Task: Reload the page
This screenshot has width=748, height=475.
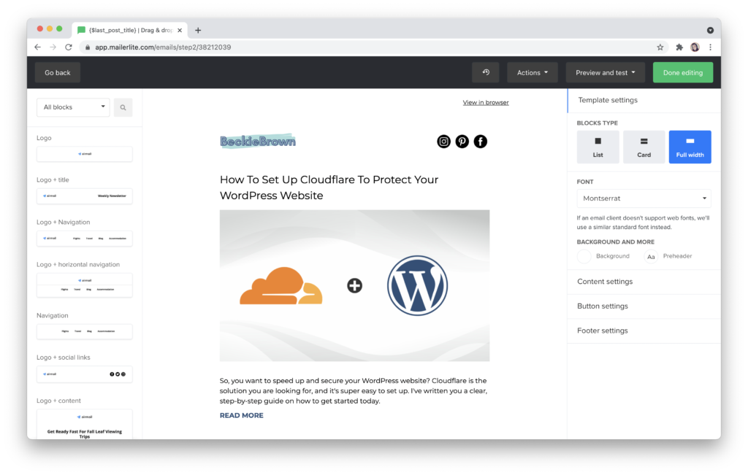Action: pos(69,47)
